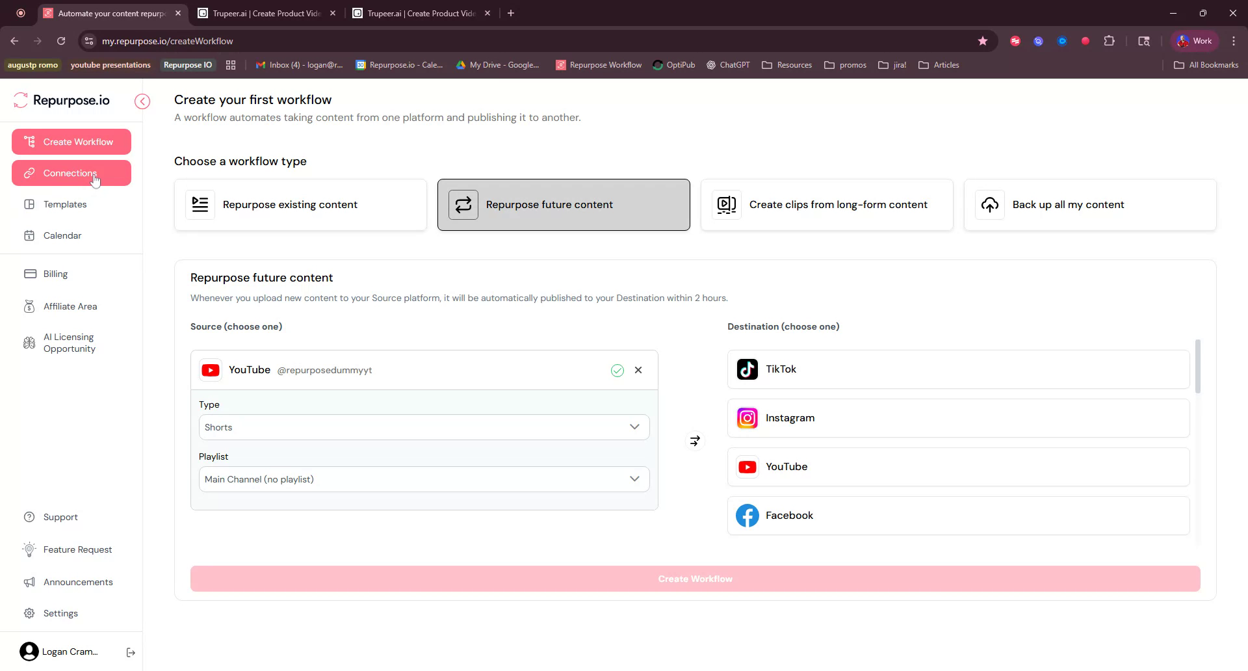Image resolution: width=1248 pixels, height=671 pixels.
Task: Collapse the sidebar with the chevron arrow
Action: (x=142, y=101)
